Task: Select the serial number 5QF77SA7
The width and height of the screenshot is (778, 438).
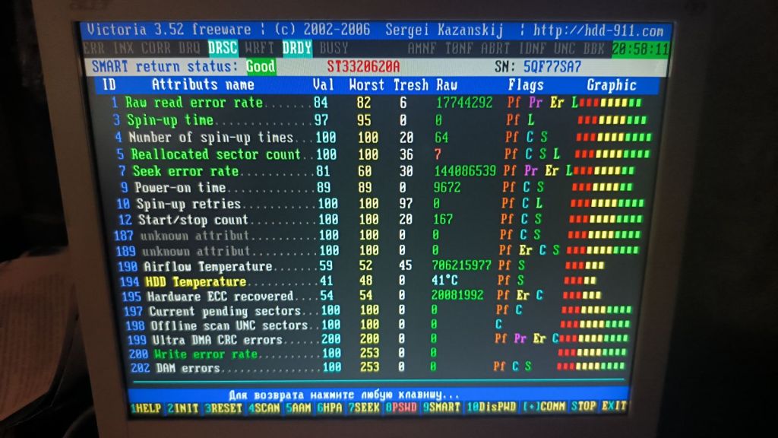Action: tap(552, 67)
